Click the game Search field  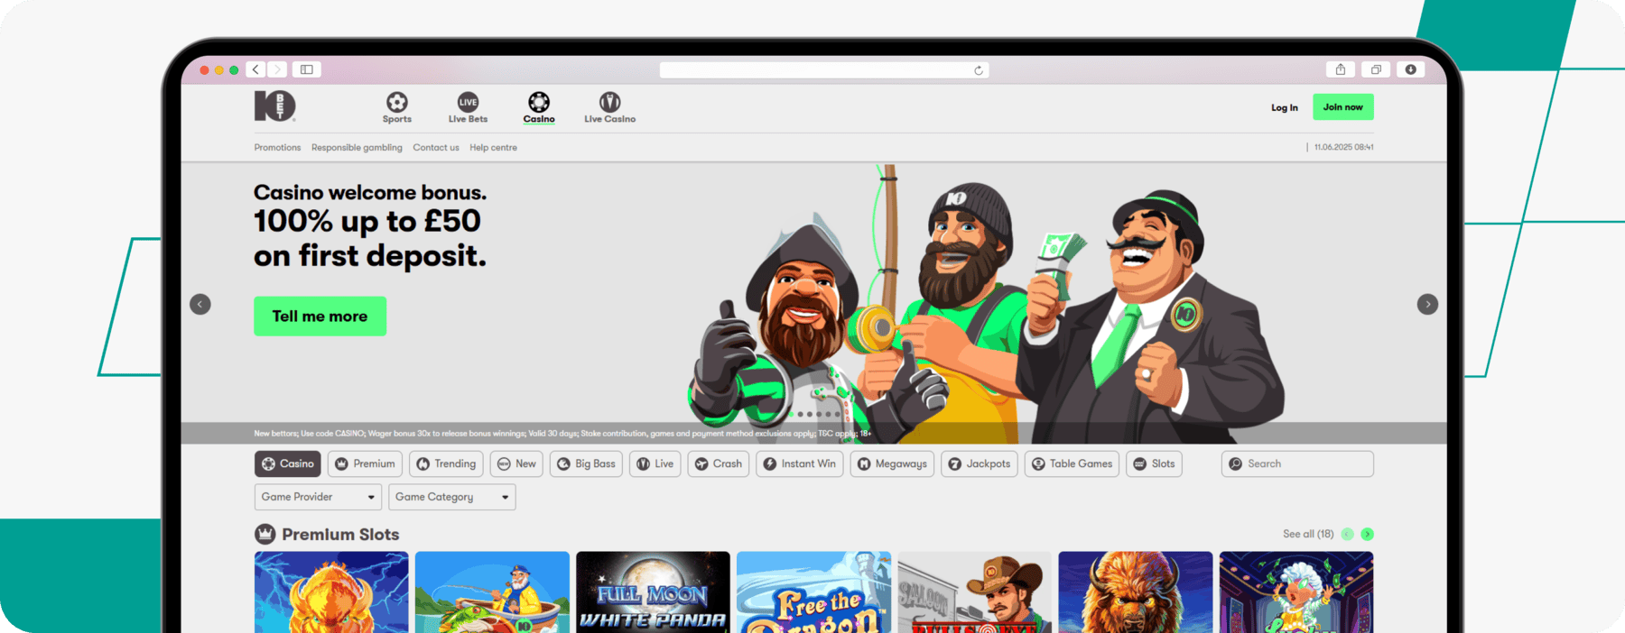(x=1297, y=463)
